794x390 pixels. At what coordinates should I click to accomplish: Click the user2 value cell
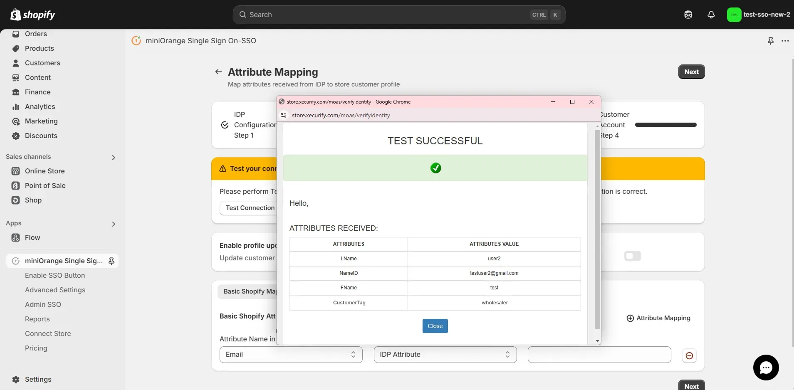[494, 259]
